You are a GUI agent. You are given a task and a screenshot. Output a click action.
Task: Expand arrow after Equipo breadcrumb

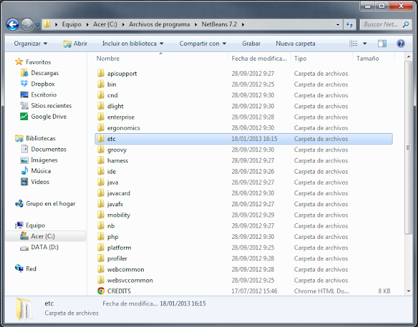[87, 25]
